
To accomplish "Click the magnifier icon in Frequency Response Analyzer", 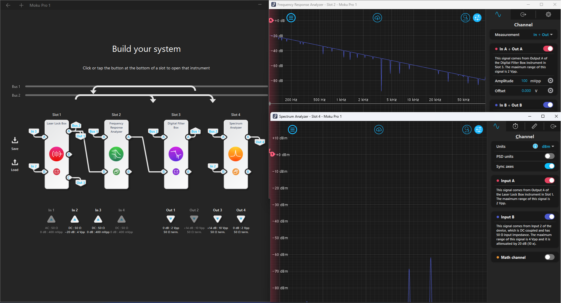I will click(465, 18).
